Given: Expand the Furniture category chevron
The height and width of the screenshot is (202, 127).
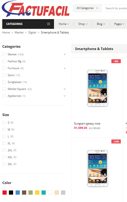Looking at the screenshot, I should 64,68.
